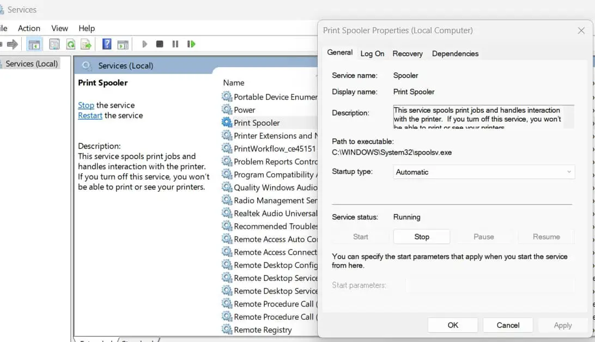
Task: Open the Startup type dropdown
Action: click(568, 172)
